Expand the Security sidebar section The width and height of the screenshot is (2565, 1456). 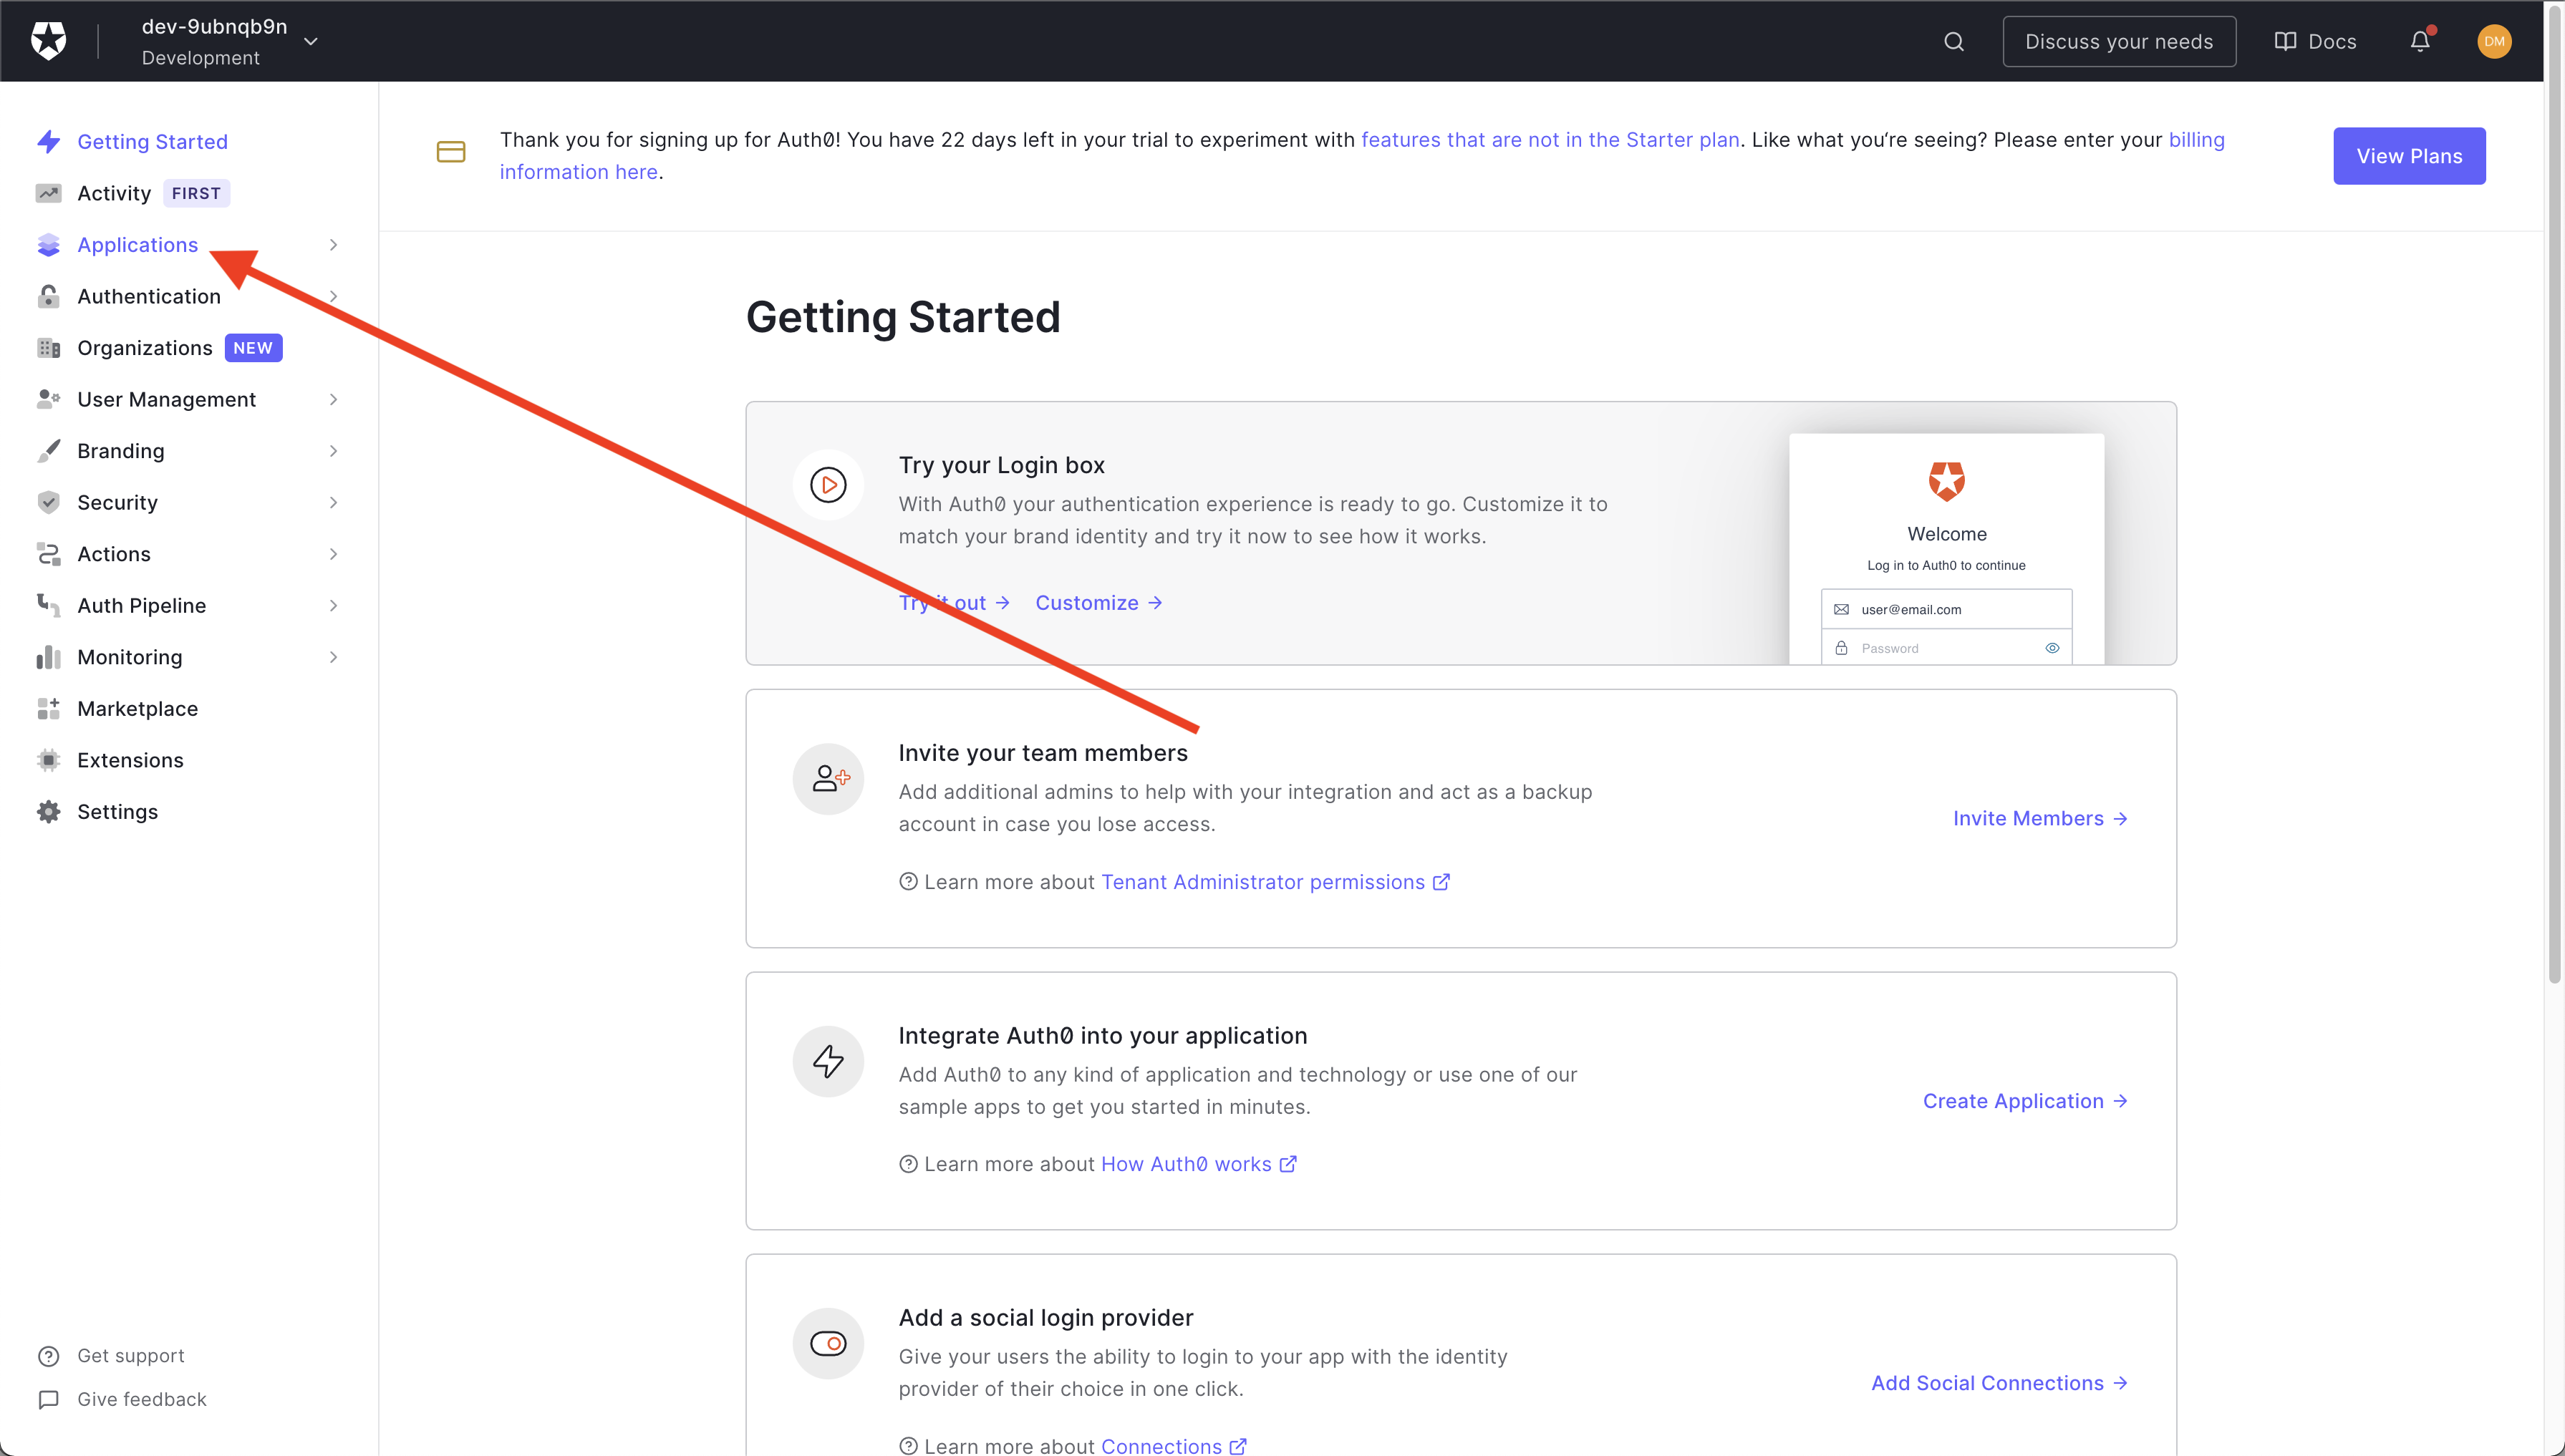tap(333, 502)
